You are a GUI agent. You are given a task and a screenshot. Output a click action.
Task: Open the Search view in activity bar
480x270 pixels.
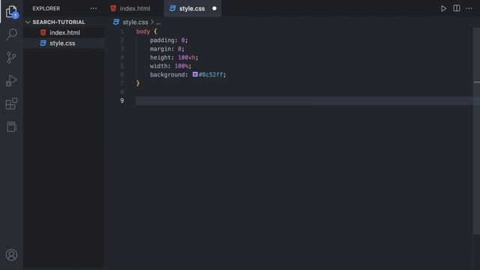12,34
